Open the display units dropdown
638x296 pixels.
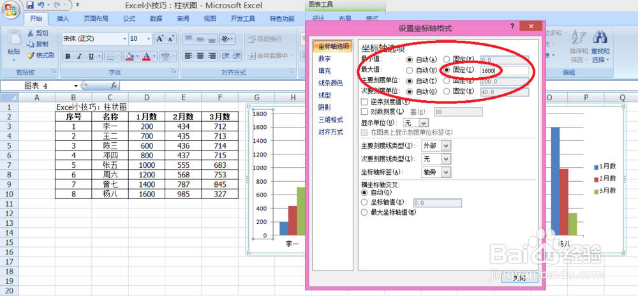tap(424, 122)
